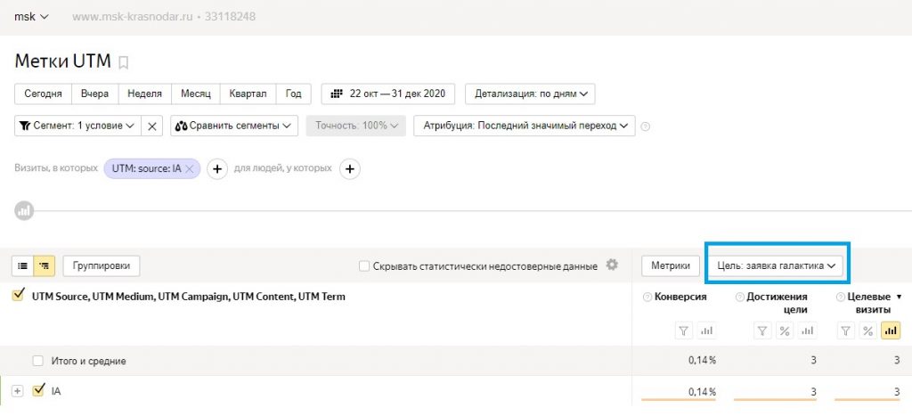Sort by Целевые визиты arrow
Image resolution: width=912 pixels, height=416 pixels.
(x=899, y=298)
